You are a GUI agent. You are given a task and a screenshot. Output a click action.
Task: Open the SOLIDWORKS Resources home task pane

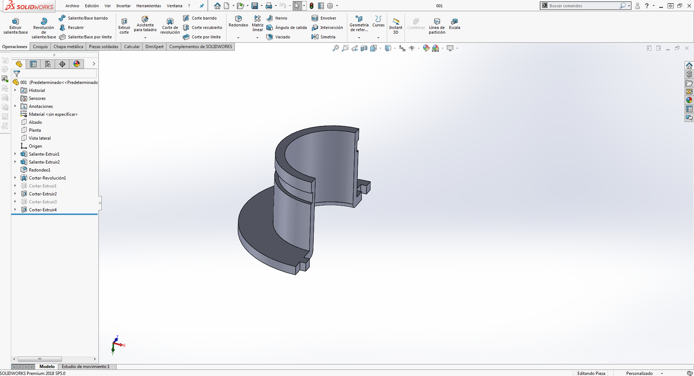pos(689,66)
